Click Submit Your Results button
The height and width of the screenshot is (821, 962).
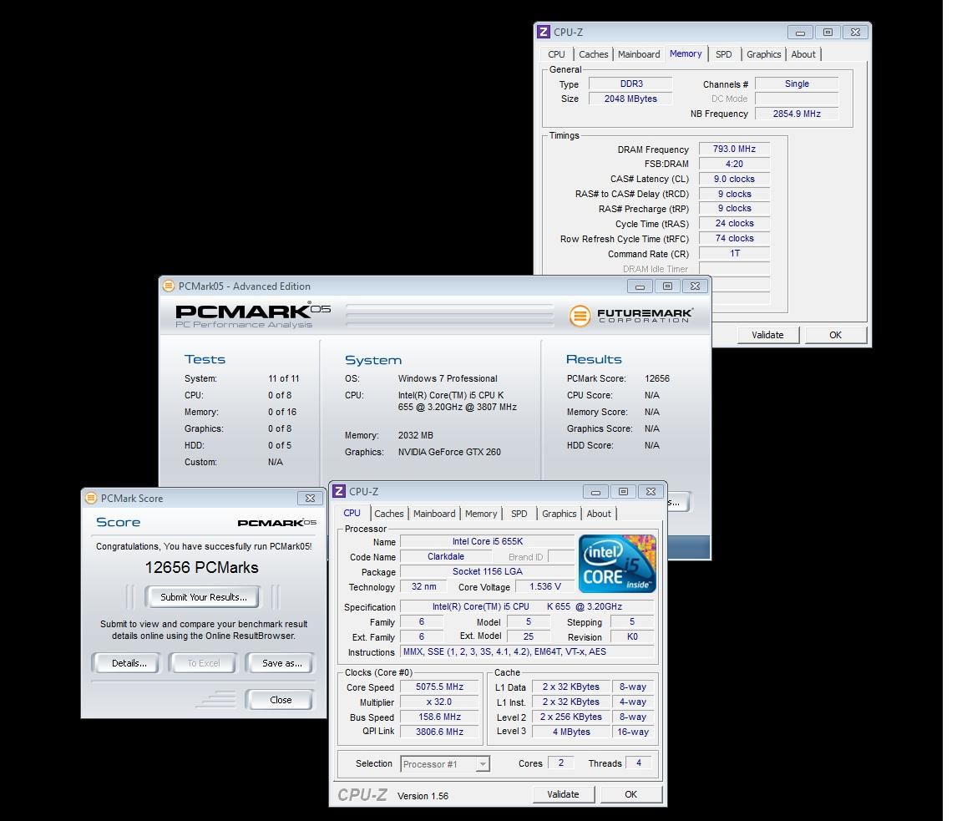(203, 597)
